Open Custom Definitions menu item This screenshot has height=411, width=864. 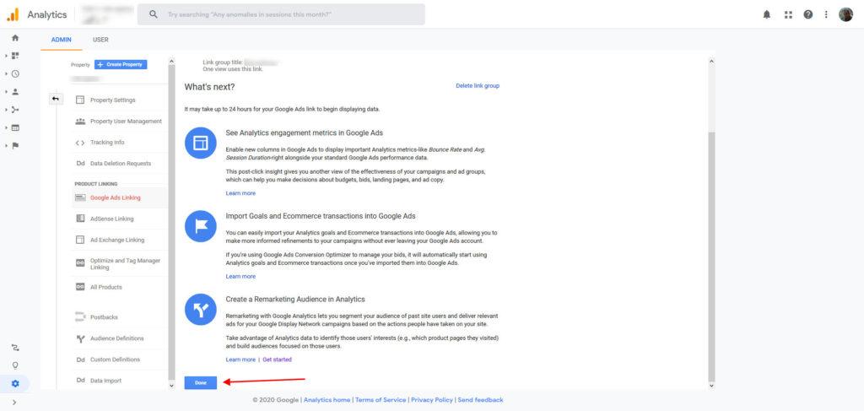(x=120, y=360)
